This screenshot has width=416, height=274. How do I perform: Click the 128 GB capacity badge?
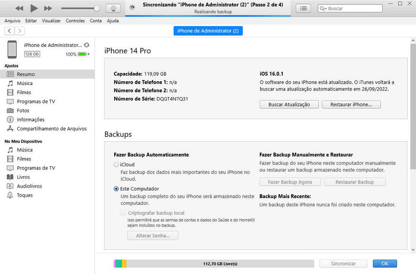32,54
